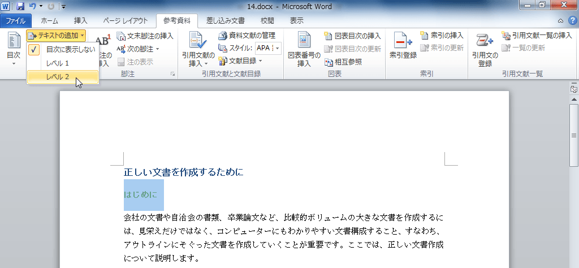Open 資料文献の管理 source manager
The image size is (579, 268).
pyautogui.click(x=247, y=36)
